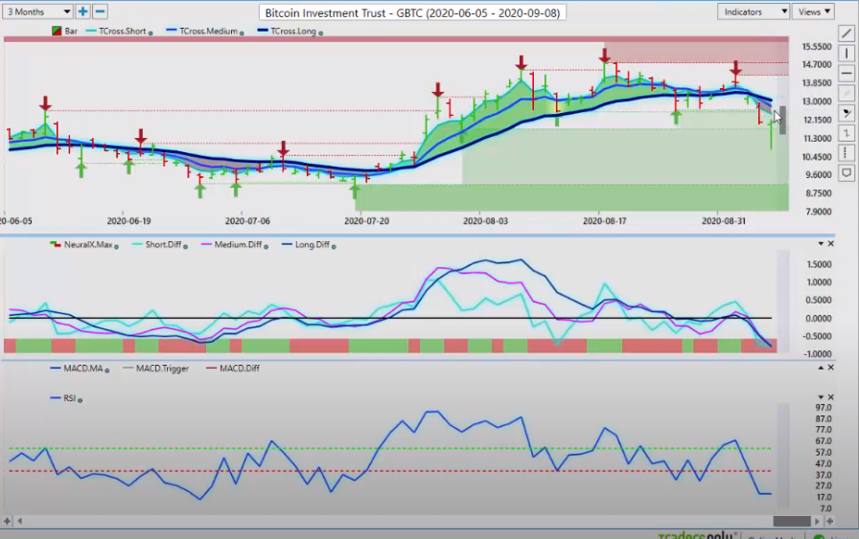This screenshot has height=539, width=859.
Task: Click the 97.0 value on the RSI axis
Action: pos(824,408)
